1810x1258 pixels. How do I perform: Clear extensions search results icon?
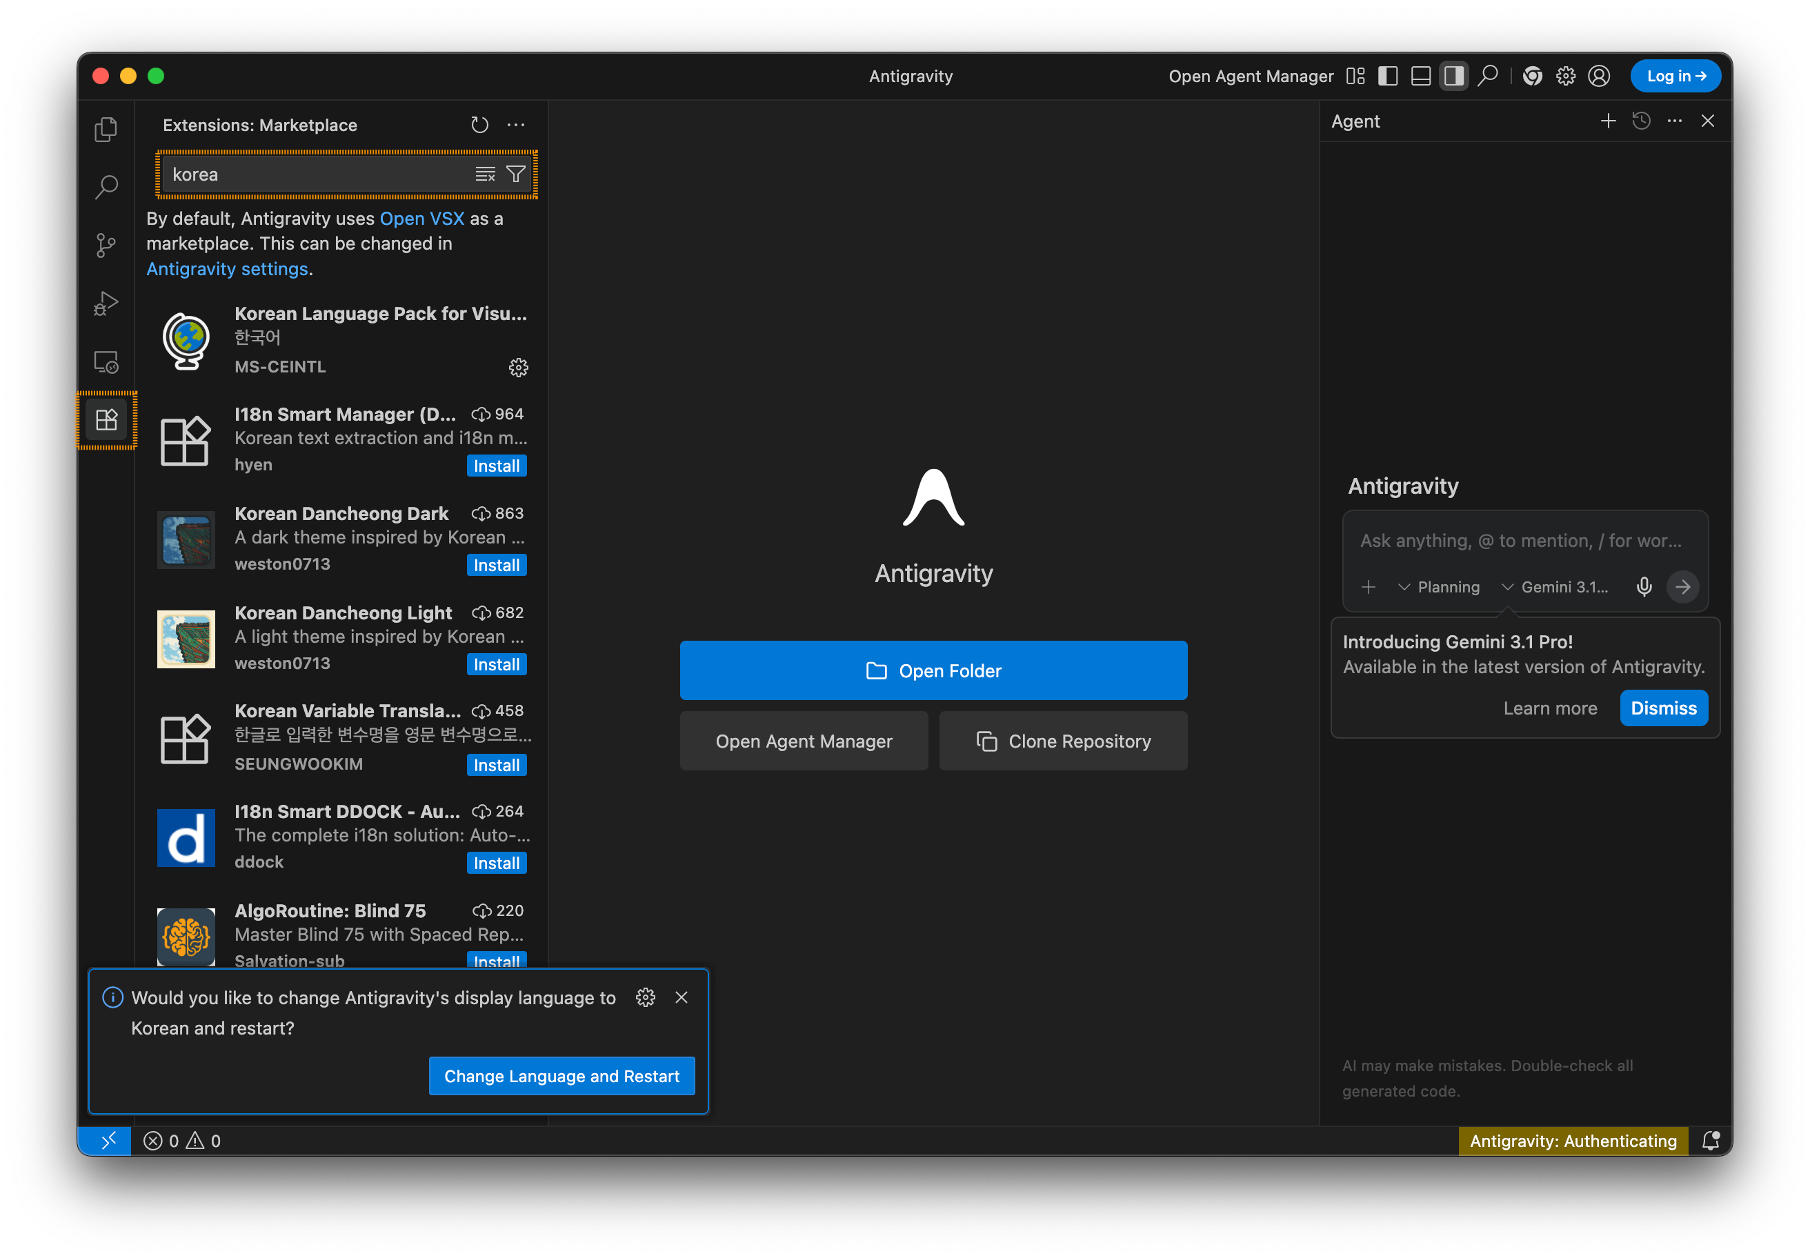click(485, 174)
